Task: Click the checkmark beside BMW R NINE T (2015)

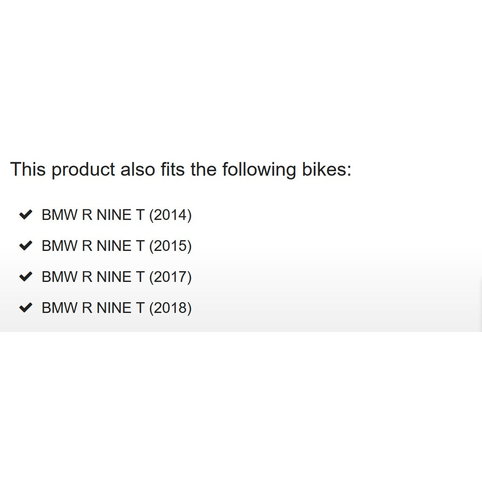Action: click(x=25, y=246)
